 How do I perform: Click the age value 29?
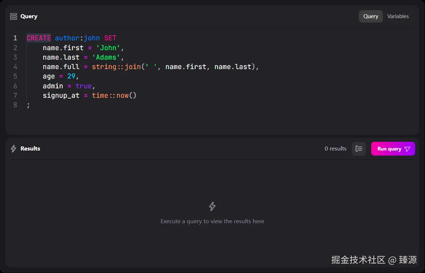pos(71,76)
